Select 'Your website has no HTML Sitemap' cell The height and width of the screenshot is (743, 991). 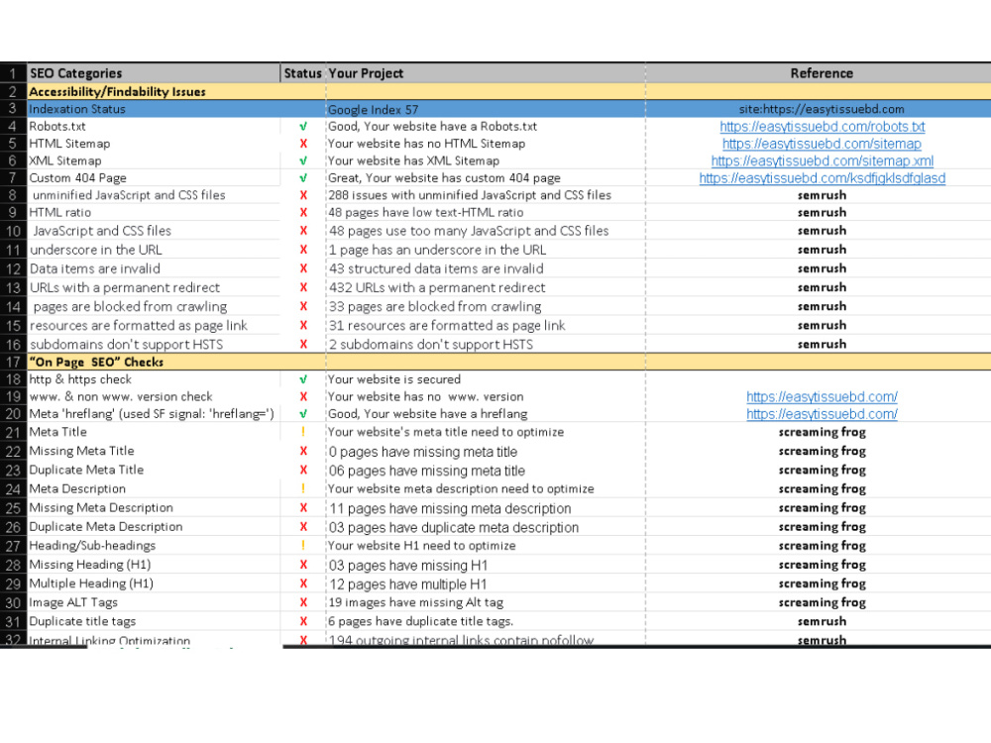(486, 144)
